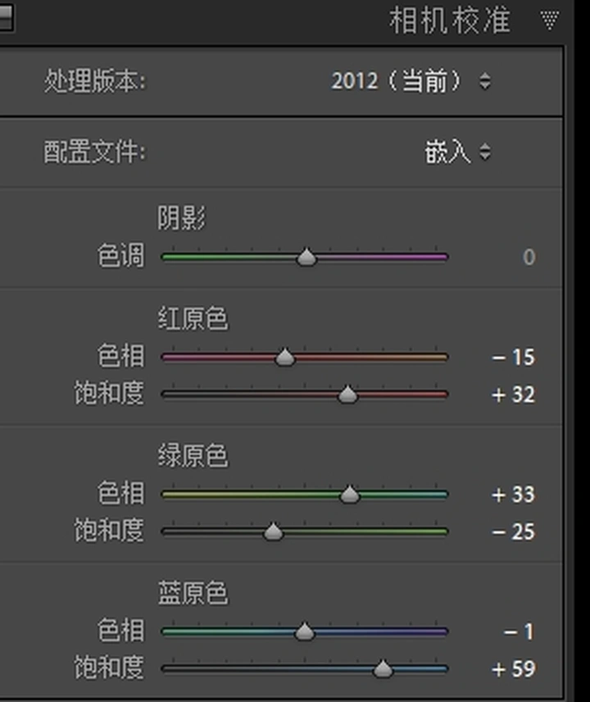Open the 处理版本 2012（当前） dropdown
Screen dimensions: 590x702
(x=411, y=81)
